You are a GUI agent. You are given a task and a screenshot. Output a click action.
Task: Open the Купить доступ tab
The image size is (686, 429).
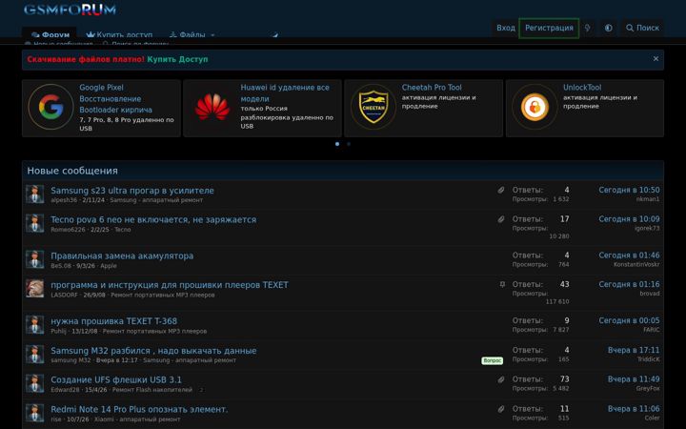(x=119, y=34)
